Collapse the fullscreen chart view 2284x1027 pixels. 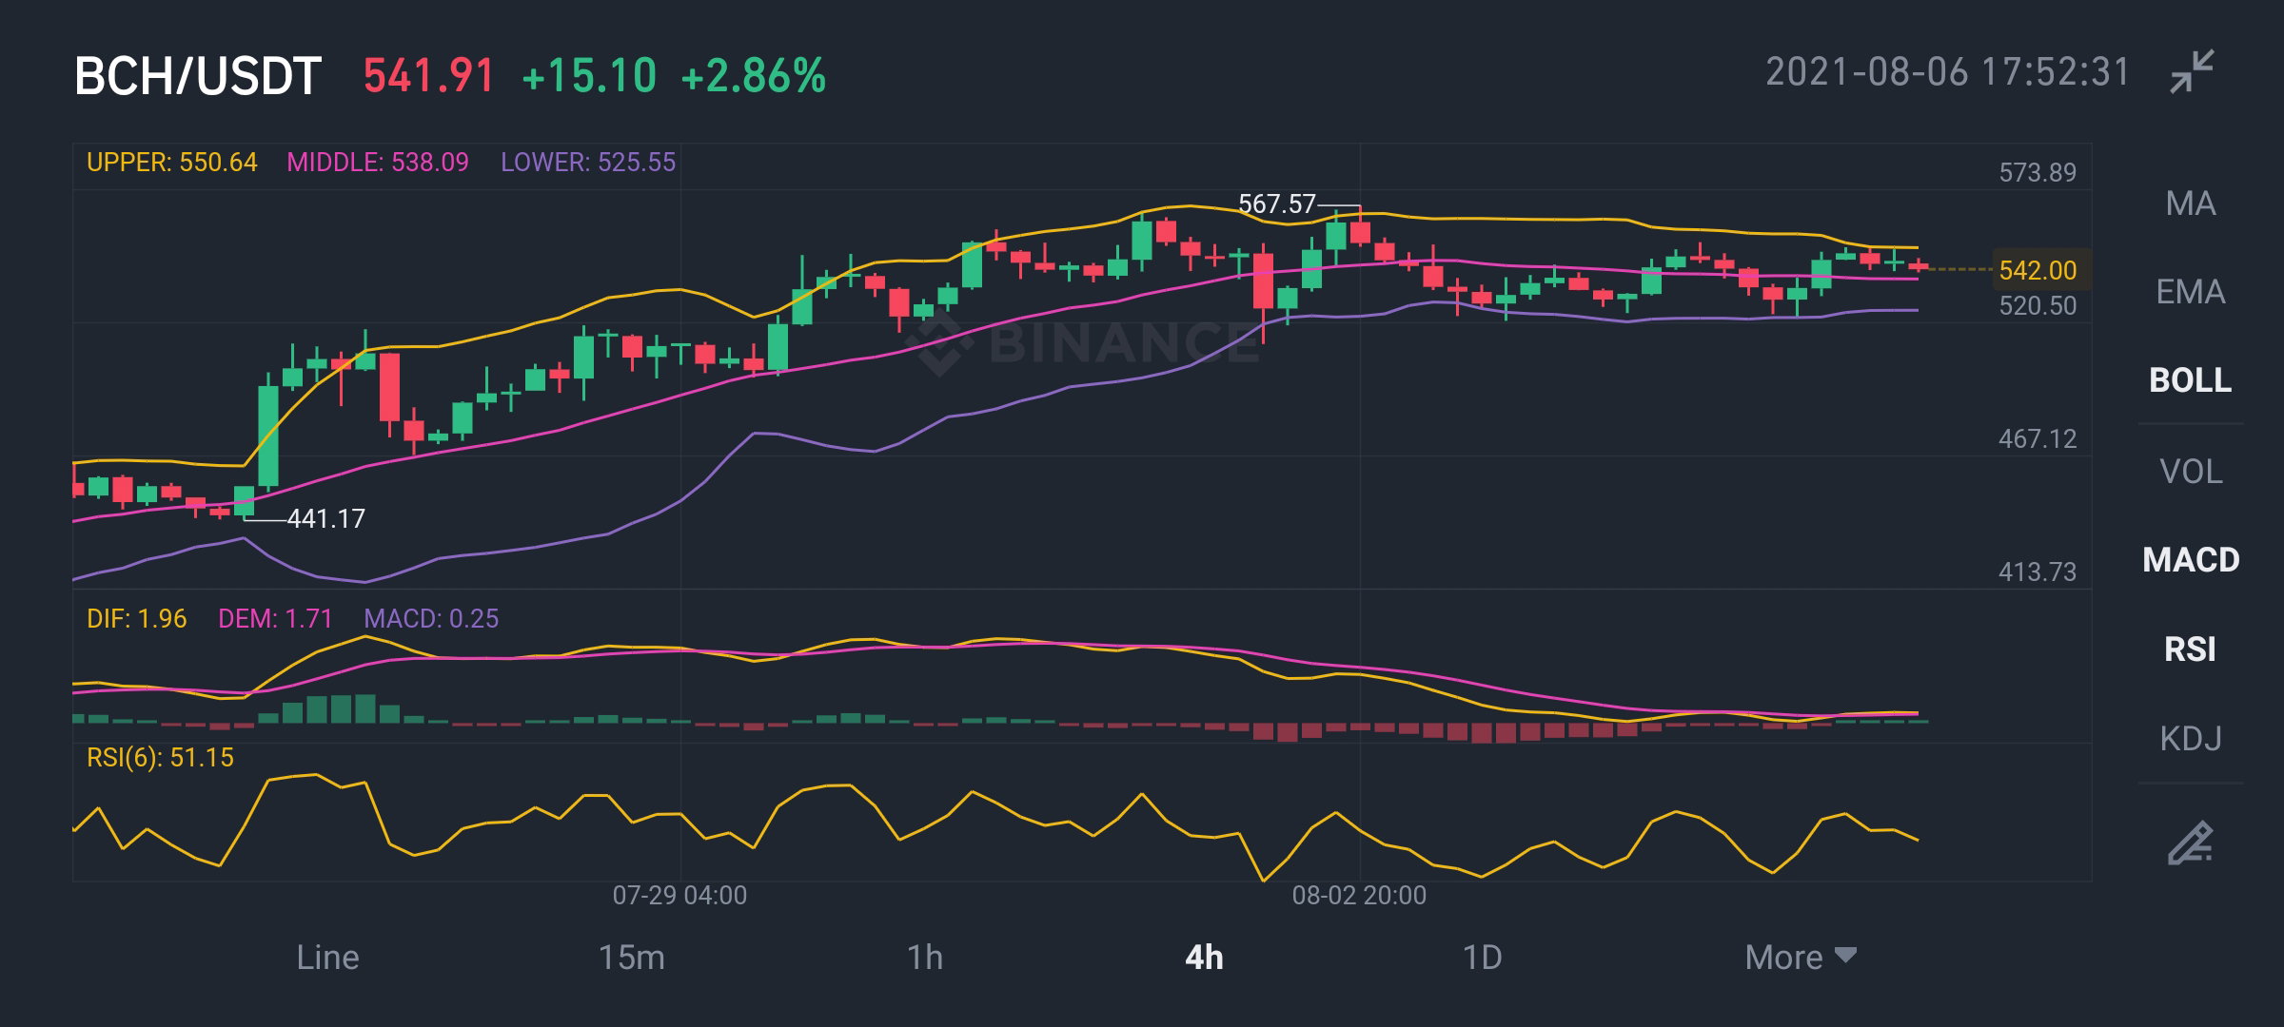(2193, 71)
